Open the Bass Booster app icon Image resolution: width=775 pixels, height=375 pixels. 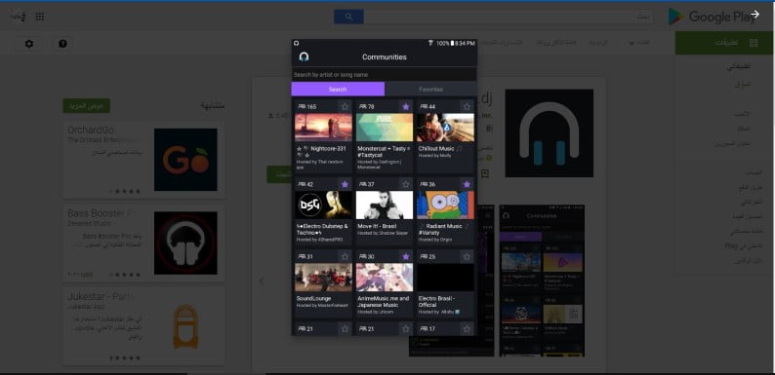[x=185, y=243]
